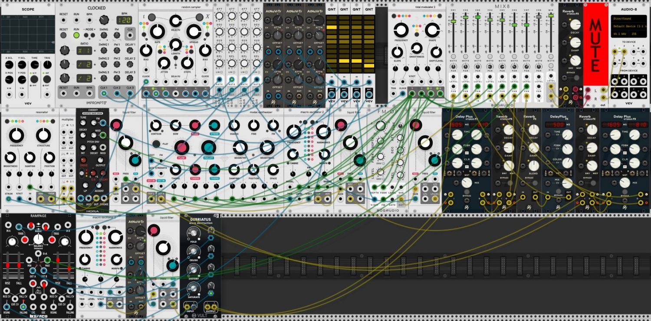Click the BALANCE knob on Rampage
651x321 pixels.
point(37,239)
